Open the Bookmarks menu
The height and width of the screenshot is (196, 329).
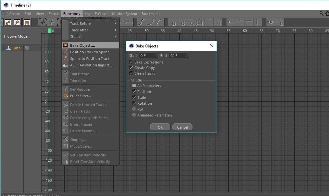[x=151, y=14]
